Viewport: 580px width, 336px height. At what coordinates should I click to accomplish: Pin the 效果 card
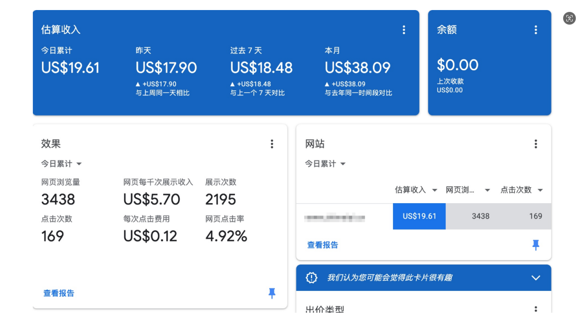point(272,294)
